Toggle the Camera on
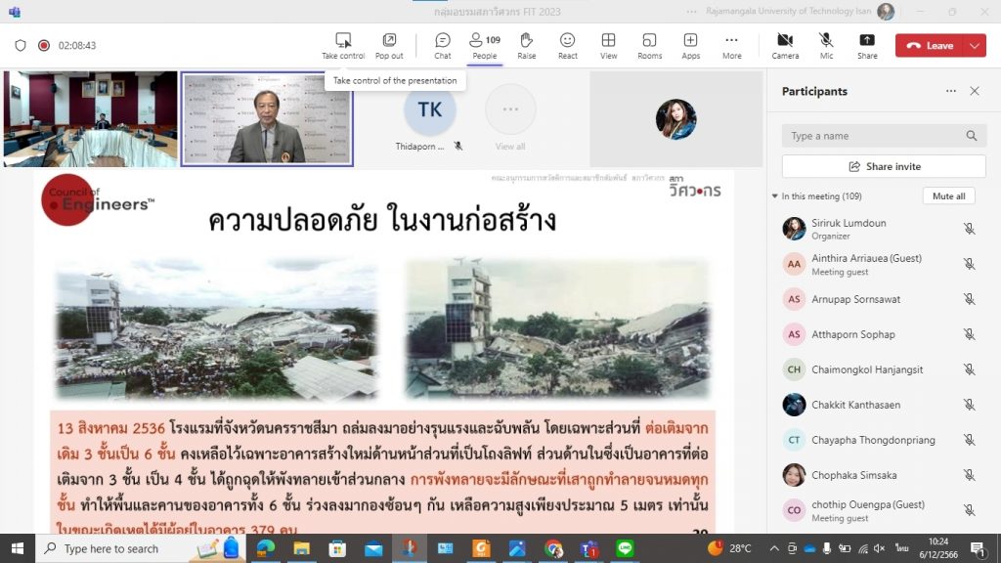Viewport: 1001px width, 563px height. [785, 45]
